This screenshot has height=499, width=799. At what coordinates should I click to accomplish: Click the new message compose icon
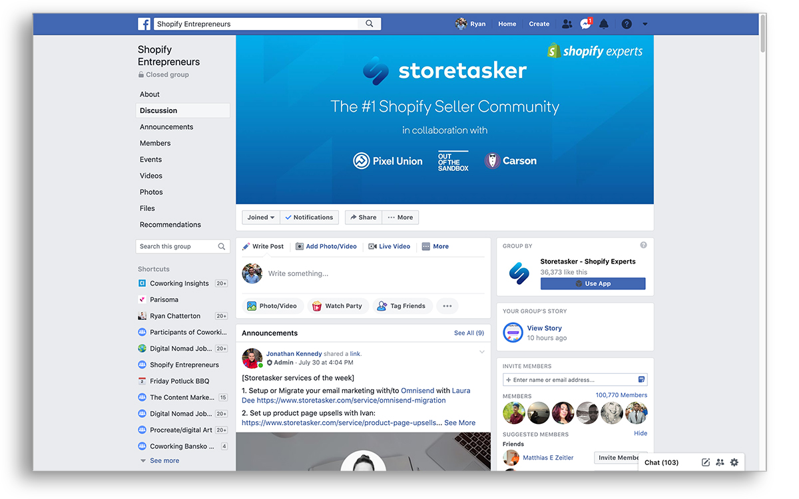click(x=706, y=462)
